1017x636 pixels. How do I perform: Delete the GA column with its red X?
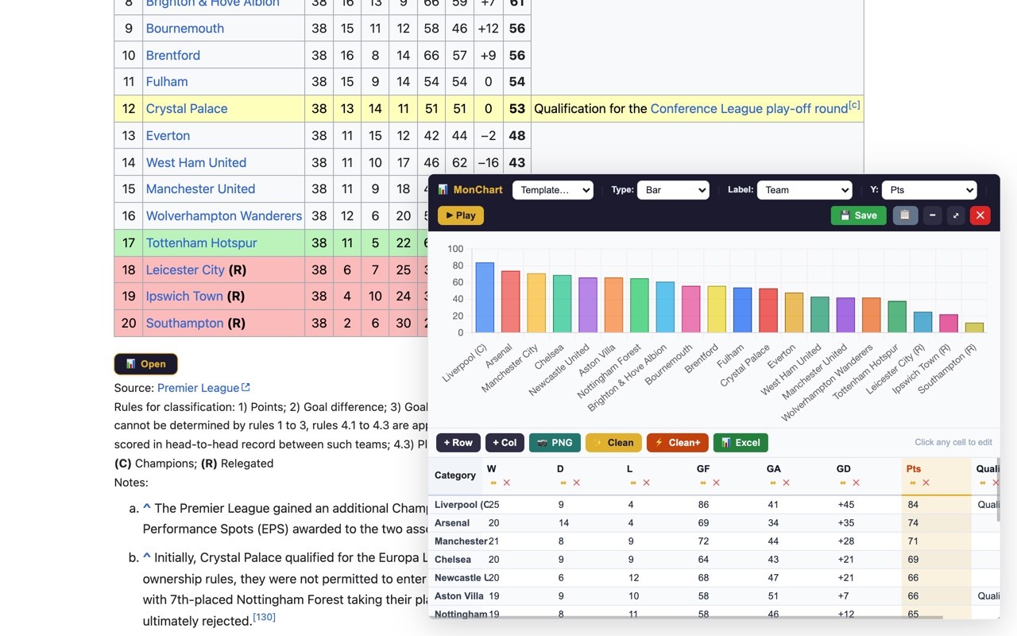point(787,483)
